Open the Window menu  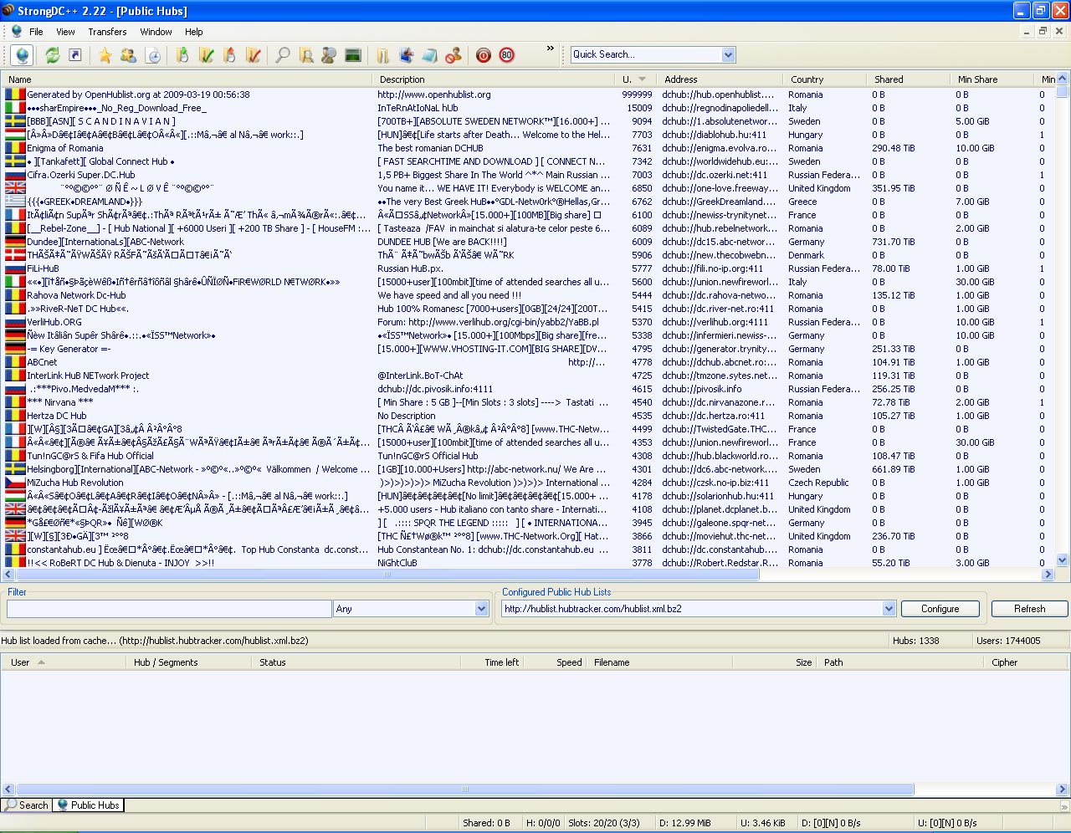(x=156, y=32)
